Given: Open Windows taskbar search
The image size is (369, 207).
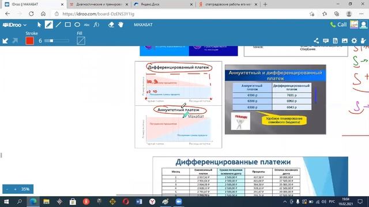Looking at the screenshot, I should 20,202.
